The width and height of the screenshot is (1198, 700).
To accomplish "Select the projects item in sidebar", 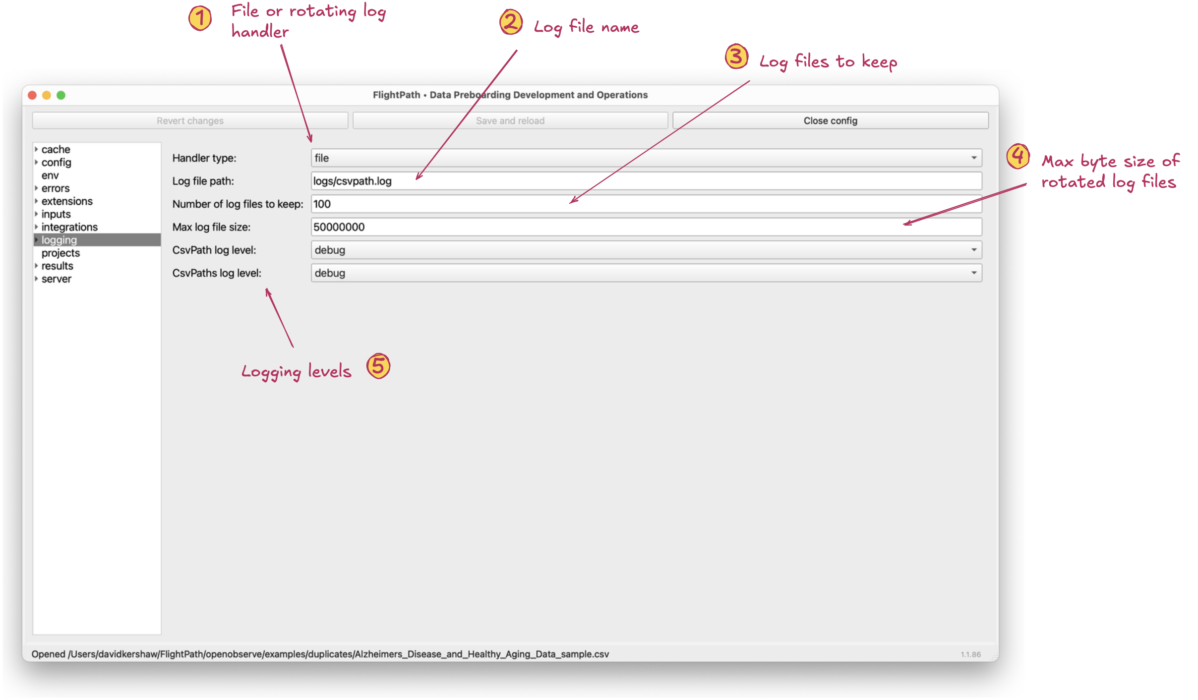I will click(x=60, y=253).
